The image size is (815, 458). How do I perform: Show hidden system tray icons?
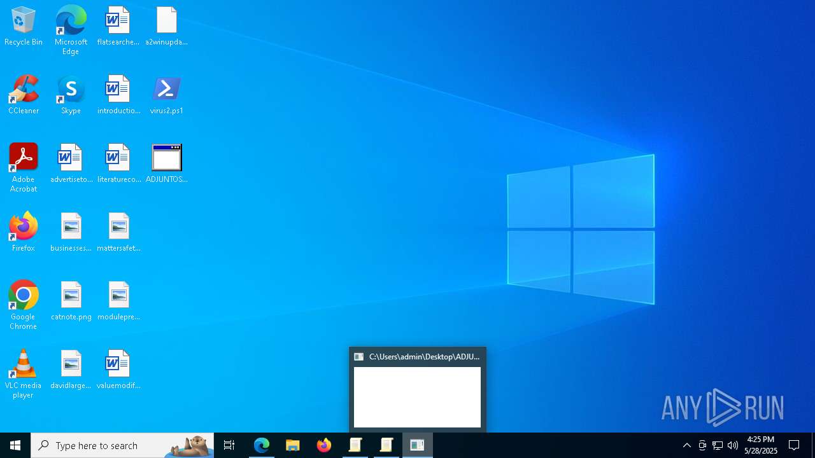687,445
